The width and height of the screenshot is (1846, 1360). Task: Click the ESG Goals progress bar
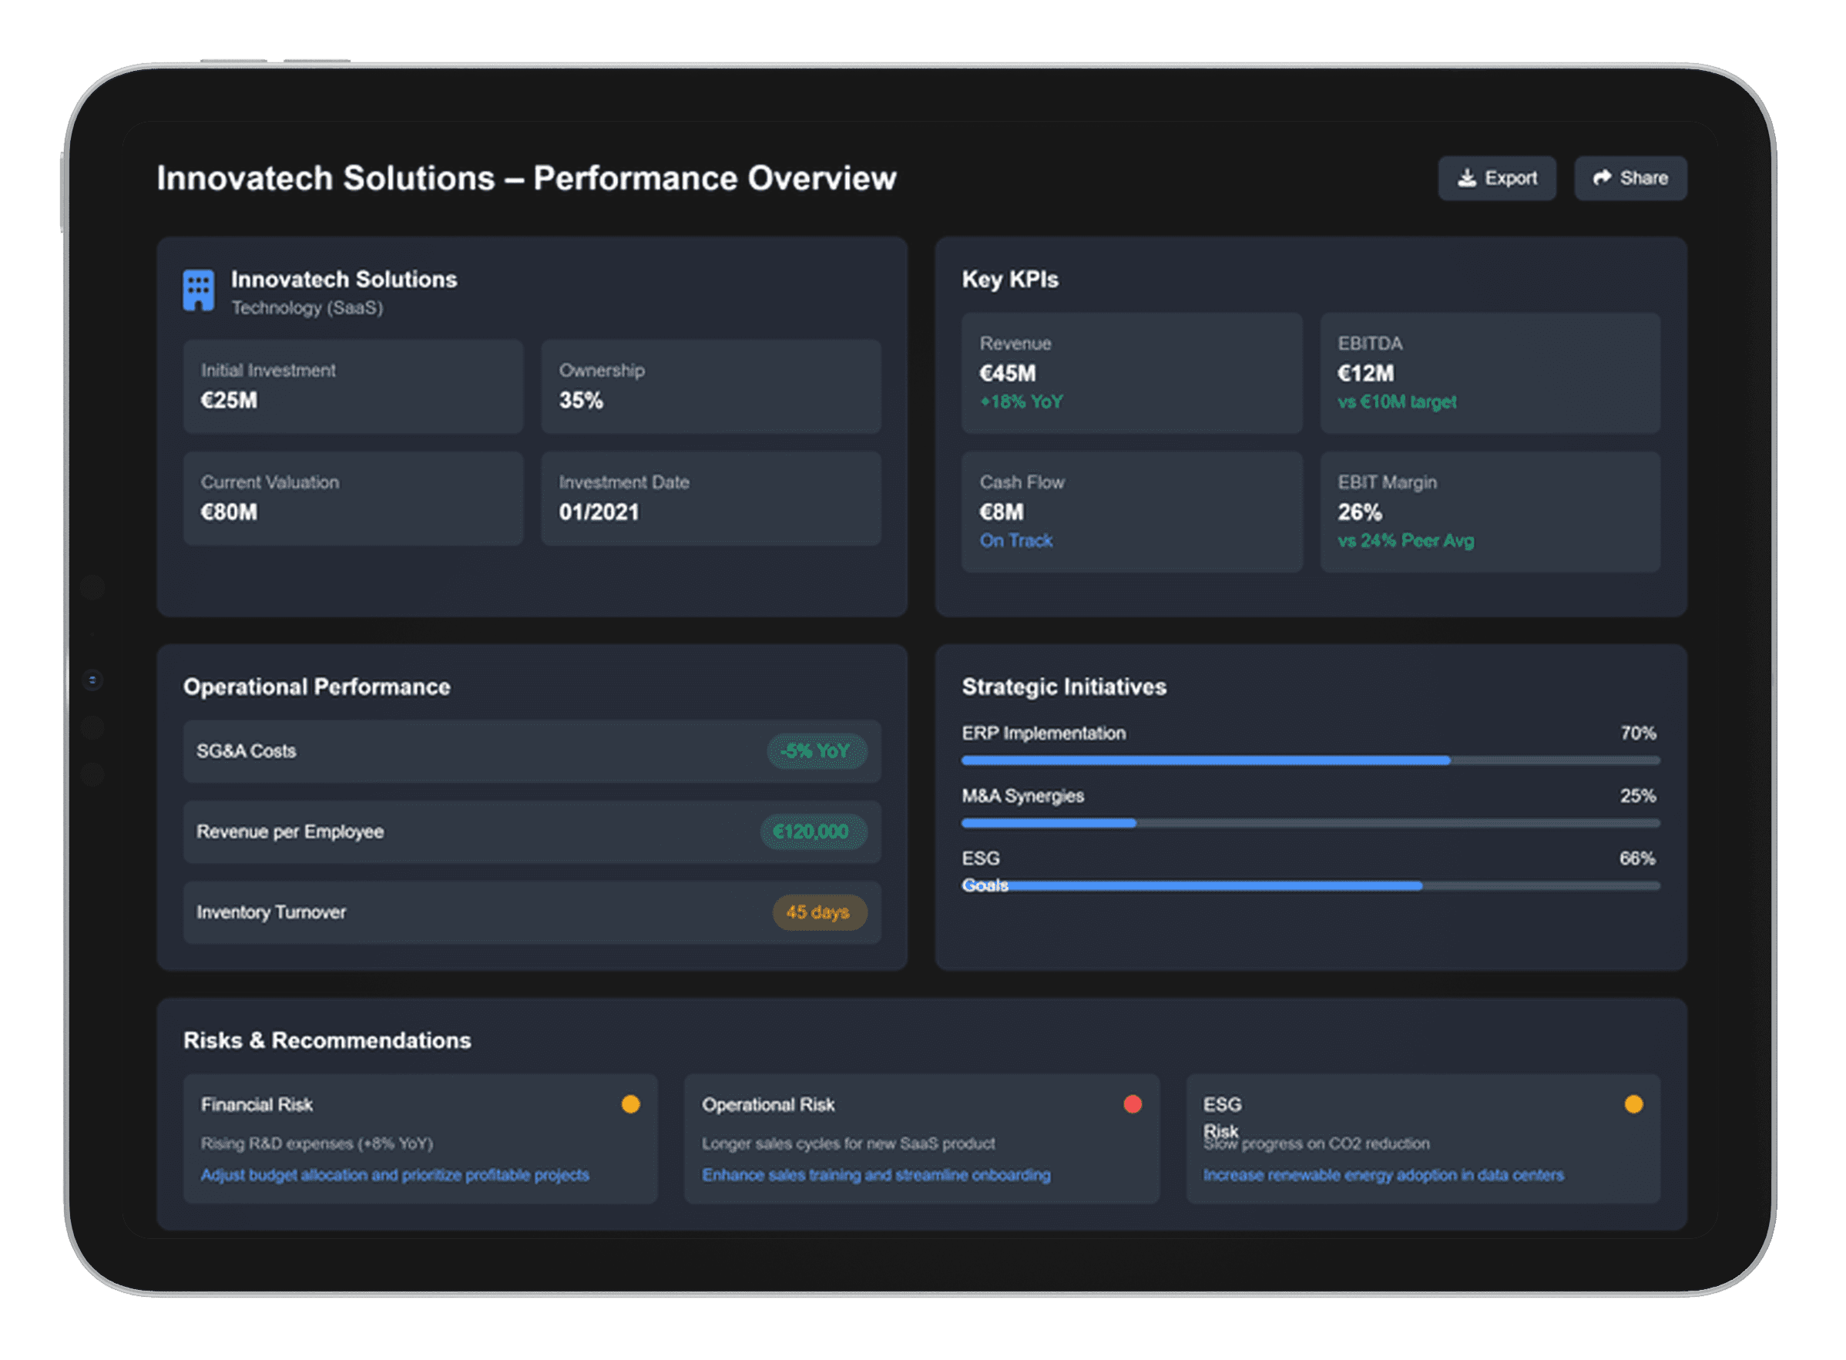click(1311, 886)
